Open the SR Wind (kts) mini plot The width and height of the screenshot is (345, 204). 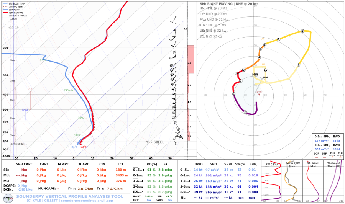313,181
